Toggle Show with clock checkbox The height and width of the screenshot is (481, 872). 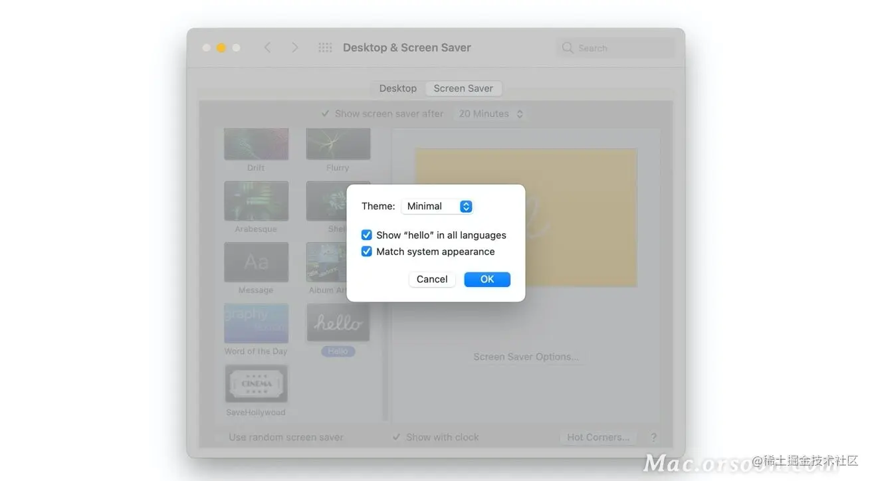397,437
